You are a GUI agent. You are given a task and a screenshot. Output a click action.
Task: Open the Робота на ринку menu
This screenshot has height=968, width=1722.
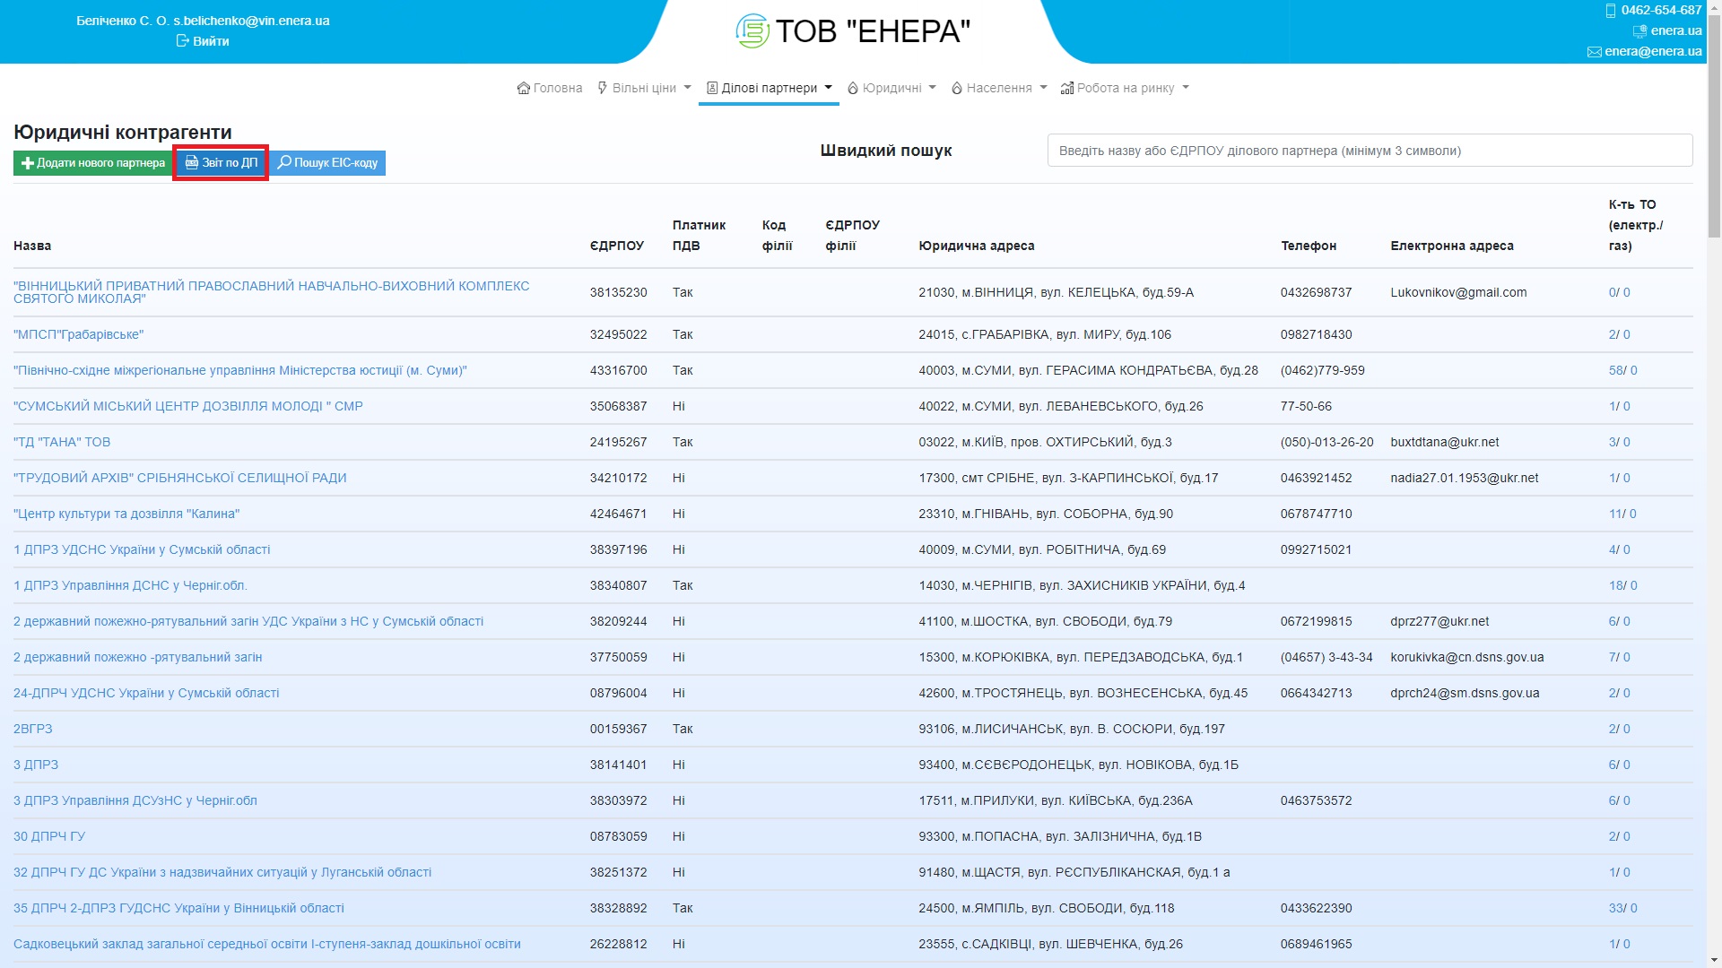tap(1125, 88)
